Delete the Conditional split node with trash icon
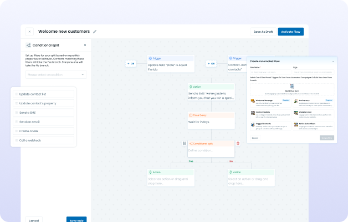 click(238, 143)
